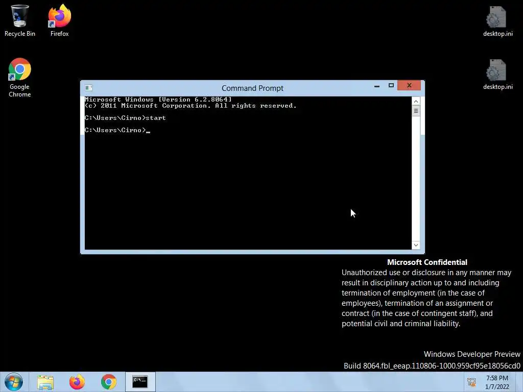Open the Command Prompt system menu icon

click(88, 88)
